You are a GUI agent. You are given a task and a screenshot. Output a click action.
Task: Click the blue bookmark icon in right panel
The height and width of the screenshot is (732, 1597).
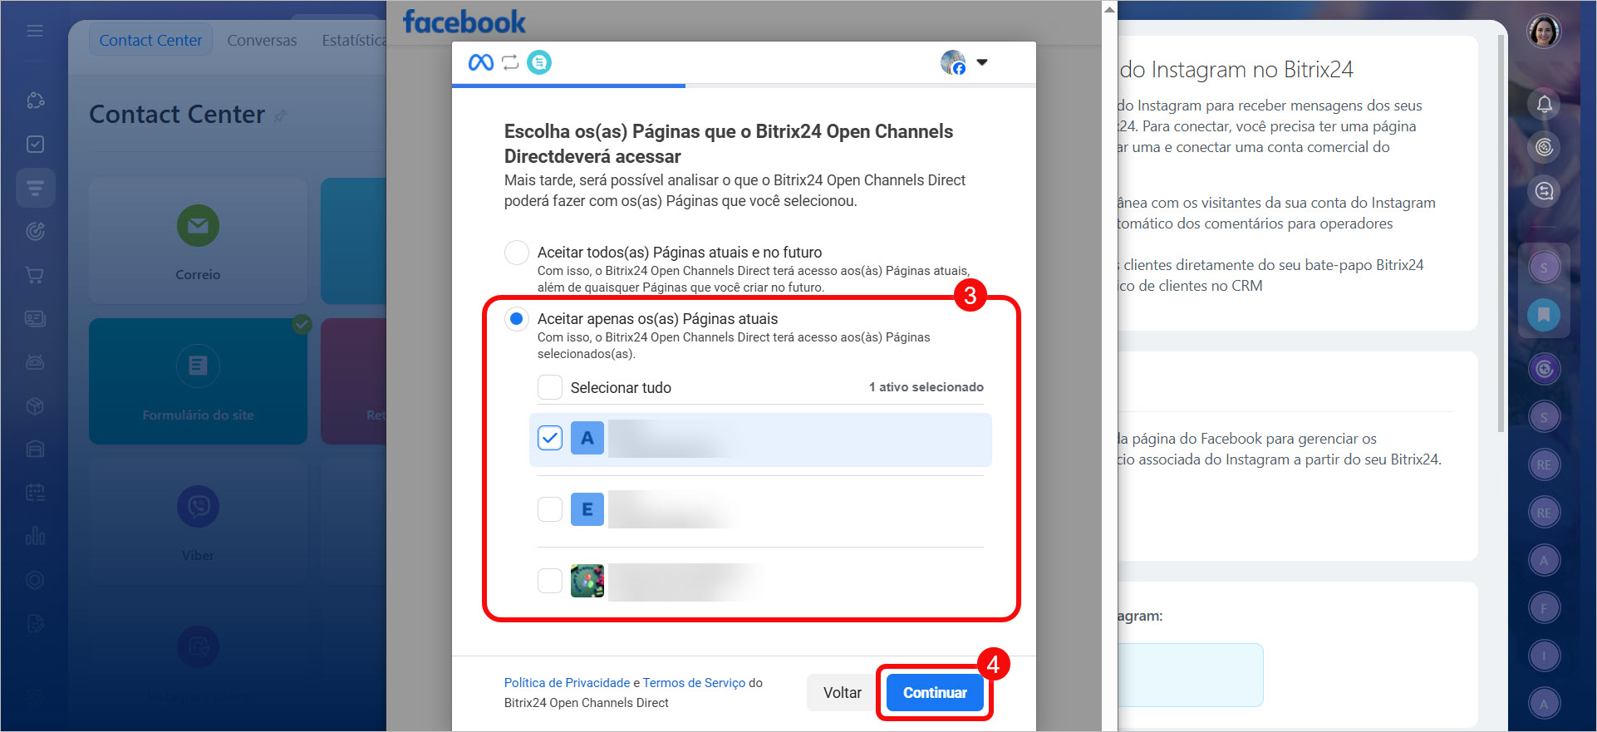[1544, 315]
